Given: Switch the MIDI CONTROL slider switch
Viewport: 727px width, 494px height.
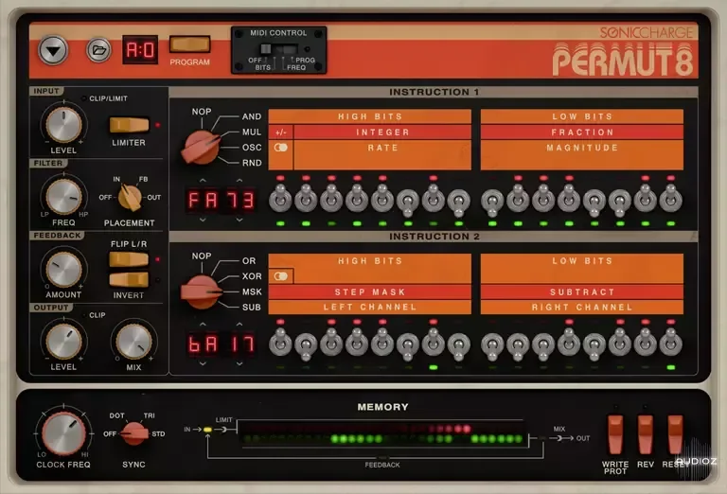Looking at the screenshot, I should pos(278,48).
